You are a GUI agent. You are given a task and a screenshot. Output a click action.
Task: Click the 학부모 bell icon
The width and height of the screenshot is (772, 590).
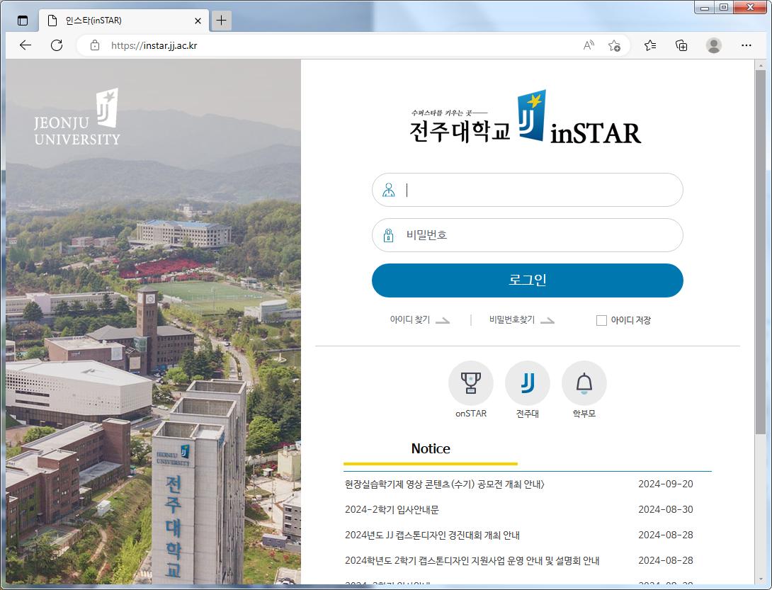pos(584,382)
